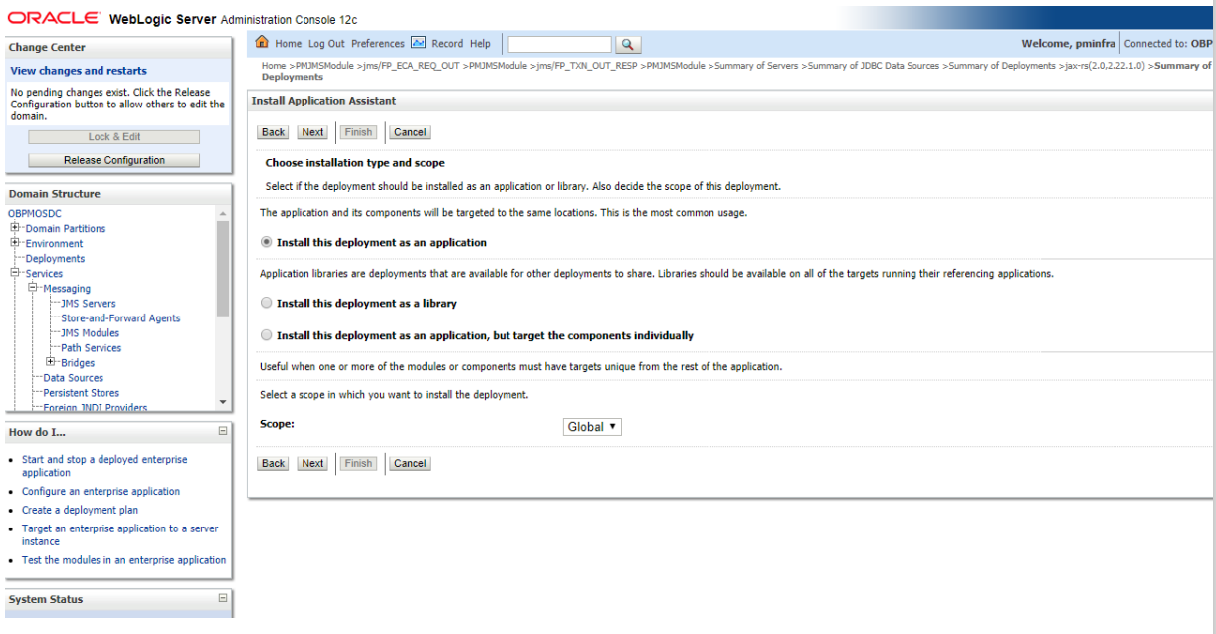Click inside the banner search input field
Viewport: 1216px width, 634px height.
[x=559, y=44]
